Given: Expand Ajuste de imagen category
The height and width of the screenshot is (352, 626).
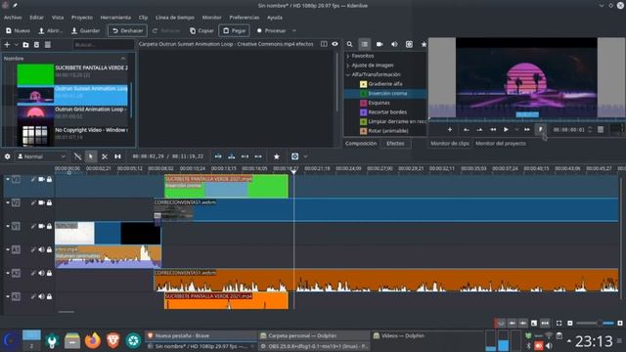Looking at the screenshot, I should click(348, 66).
